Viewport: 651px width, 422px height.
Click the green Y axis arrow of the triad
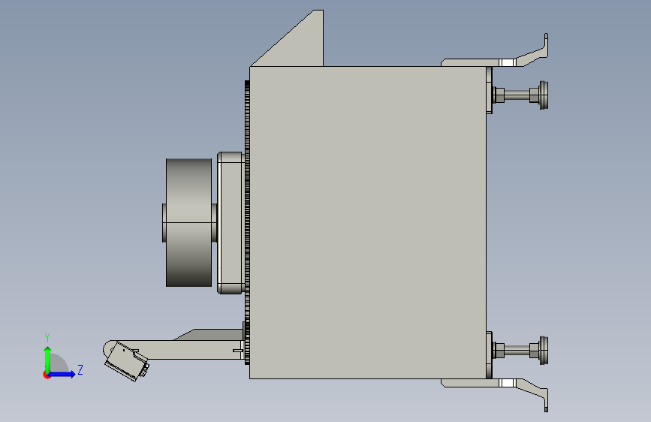(48, 360)
